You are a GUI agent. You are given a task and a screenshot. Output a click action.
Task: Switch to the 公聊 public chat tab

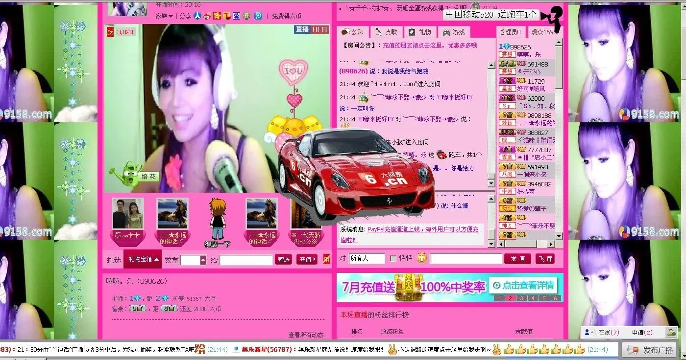[x=353, y=32]
